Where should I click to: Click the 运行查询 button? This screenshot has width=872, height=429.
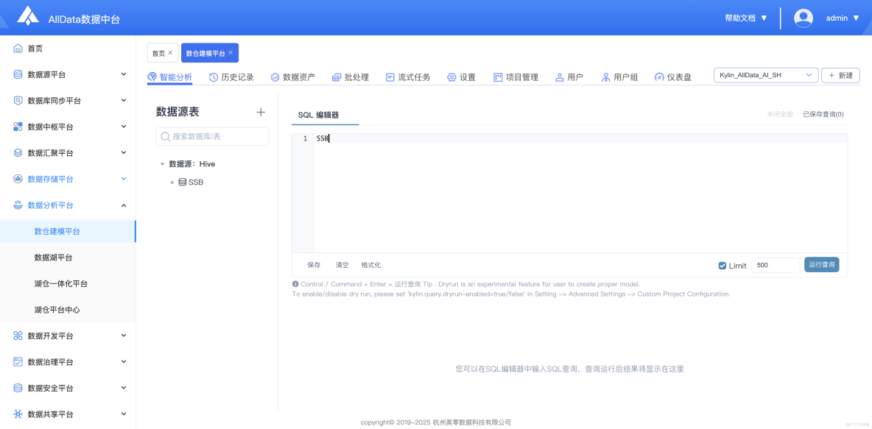coord(821,265)
